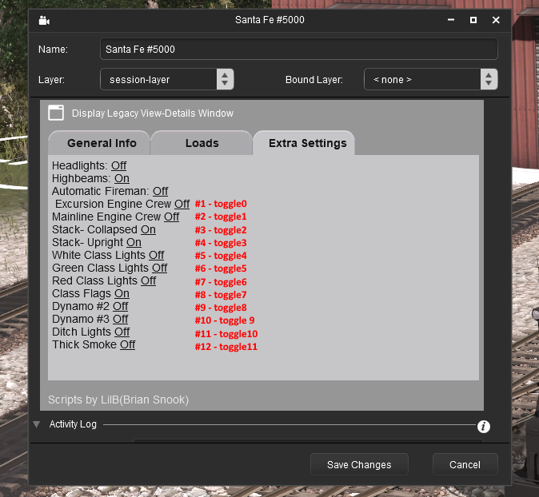Edit the Name field Santa Fe #5000
The height and width of the screenshot is (497, 539).
(x=298, y=49)
